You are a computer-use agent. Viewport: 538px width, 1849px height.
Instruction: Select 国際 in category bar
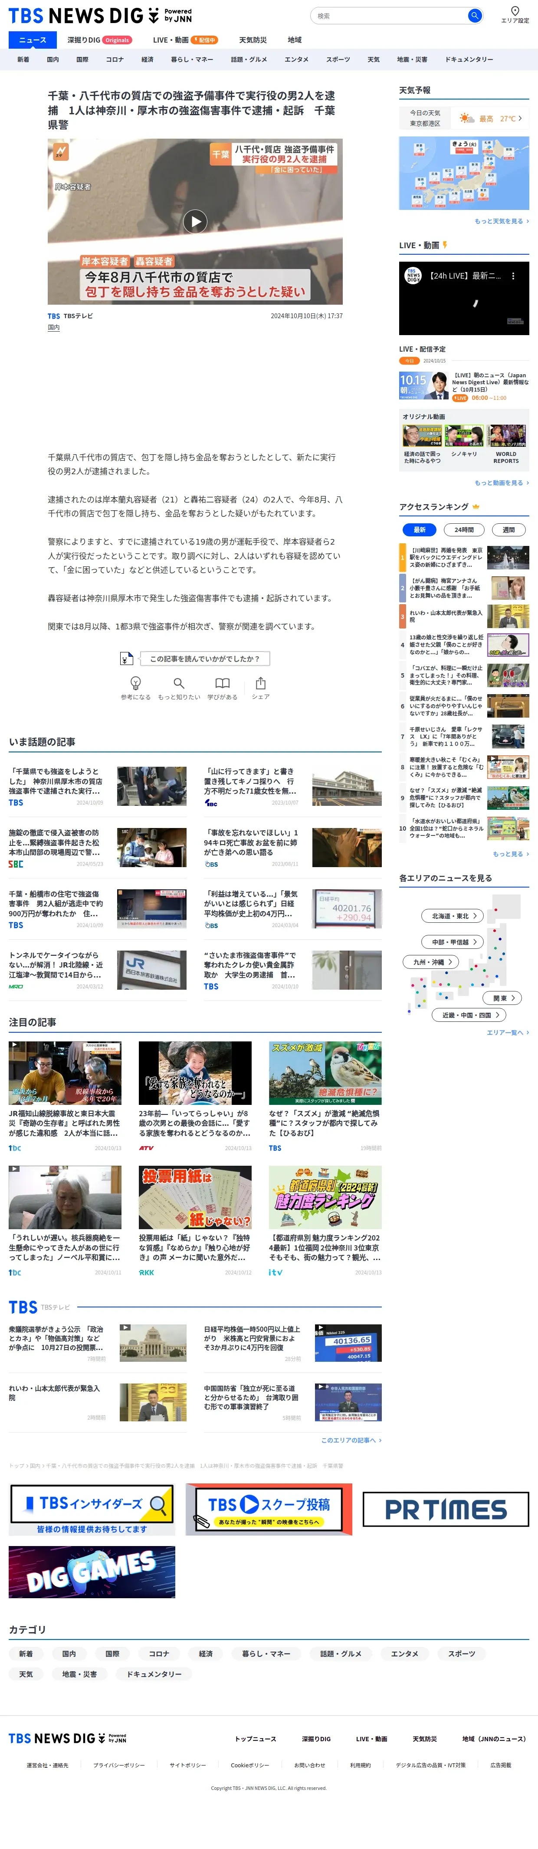82,60
